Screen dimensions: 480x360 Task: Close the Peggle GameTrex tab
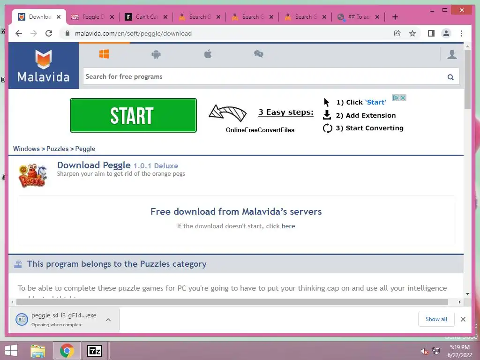112,17
